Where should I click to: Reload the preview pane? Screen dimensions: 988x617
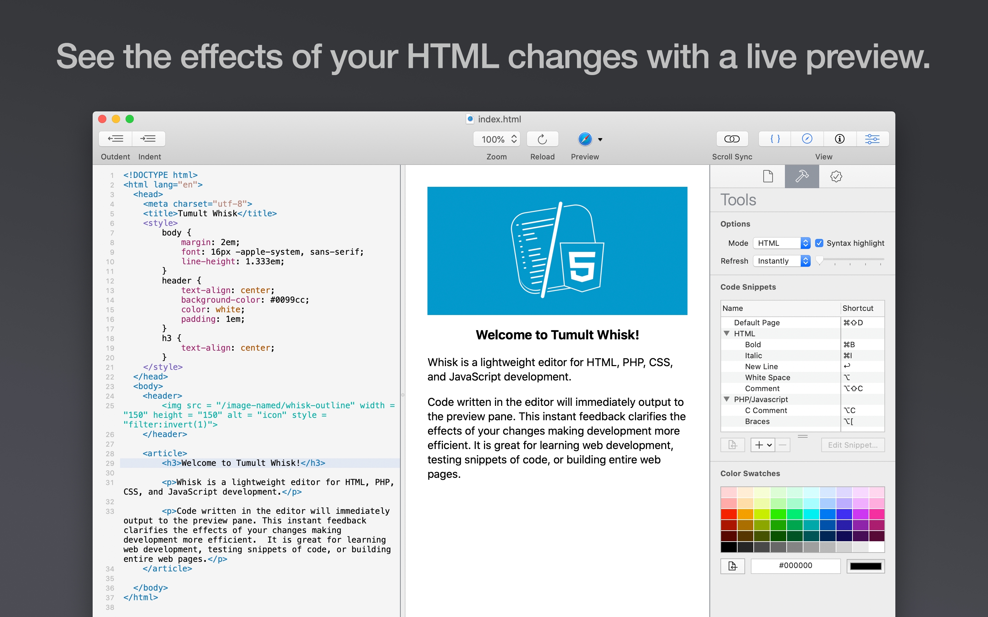(x=542, y=139)
